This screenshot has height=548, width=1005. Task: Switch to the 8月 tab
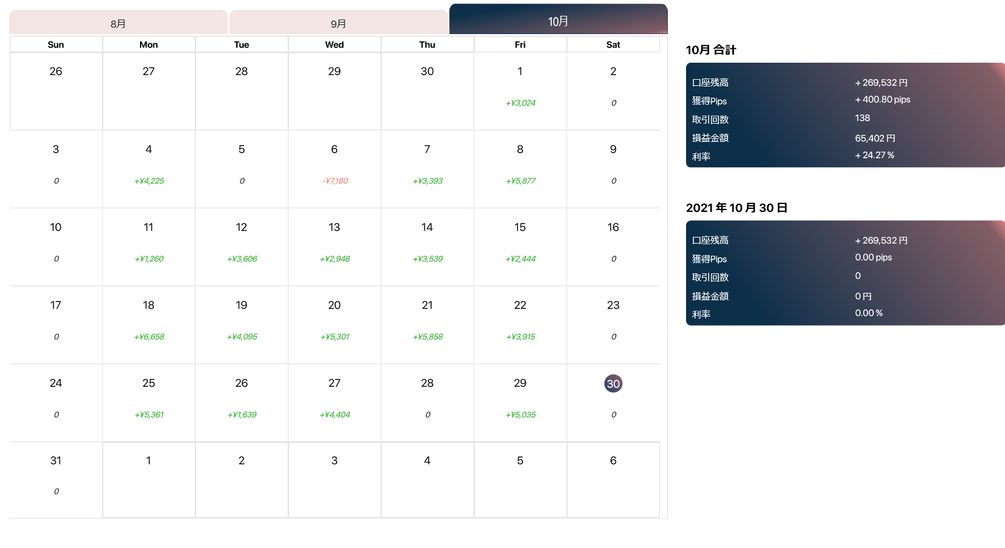(x=118, y=23)
